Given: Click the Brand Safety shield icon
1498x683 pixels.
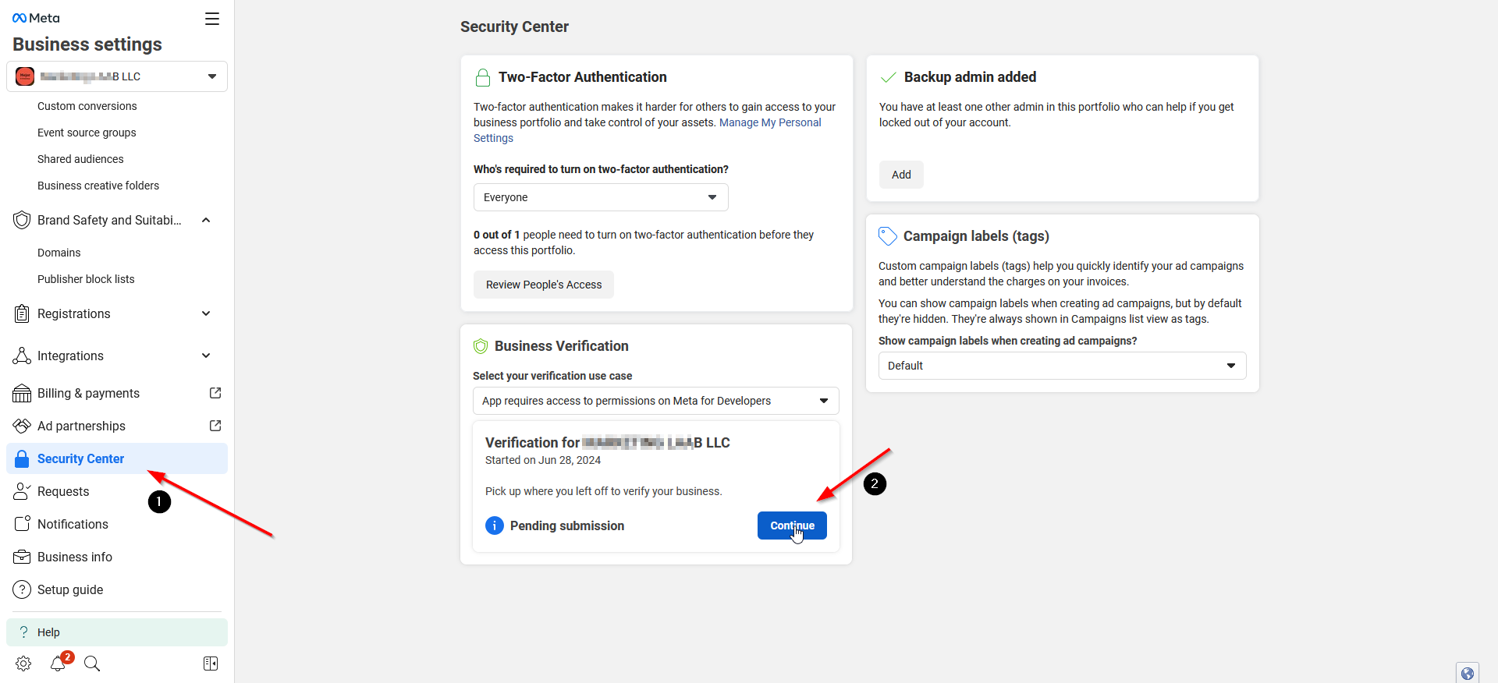Looking at the screenshot, I should pyautogui.click(x=22, y=220).
